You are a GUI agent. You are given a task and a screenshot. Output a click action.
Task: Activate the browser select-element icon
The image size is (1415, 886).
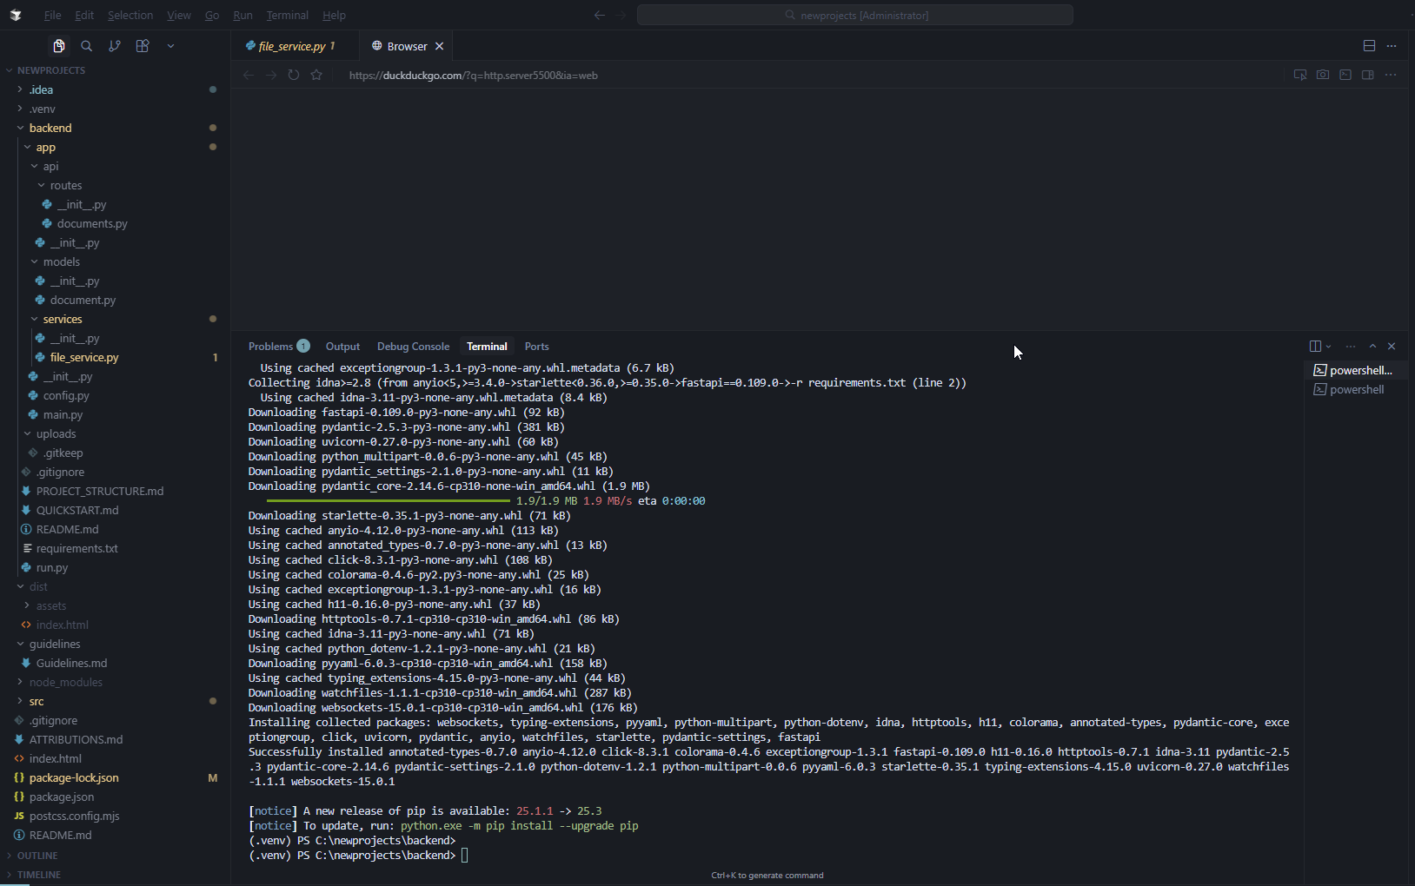click(x=1300, y=76)
